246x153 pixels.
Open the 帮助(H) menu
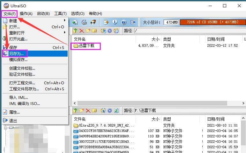[x=95, y=14]
